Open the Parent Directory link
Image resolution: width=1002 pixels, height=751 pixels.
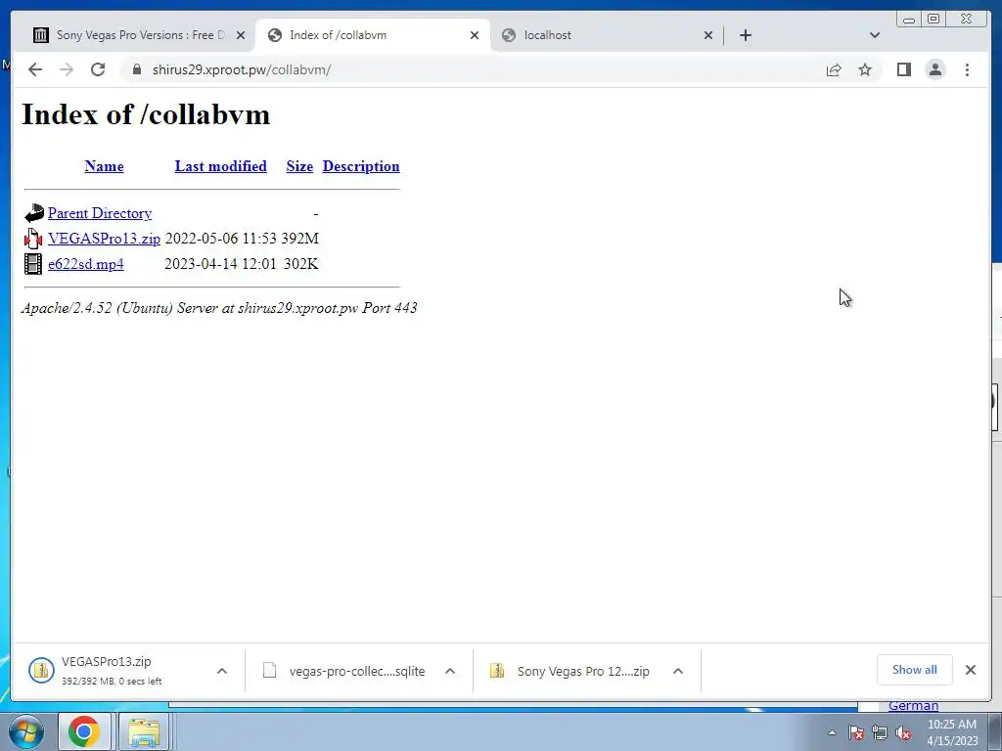tap(100, 213)
